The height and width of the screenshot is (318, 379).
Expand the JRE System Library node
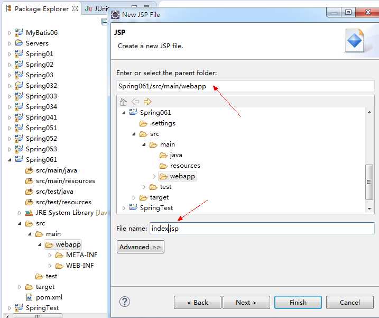[x=20, y=213]
